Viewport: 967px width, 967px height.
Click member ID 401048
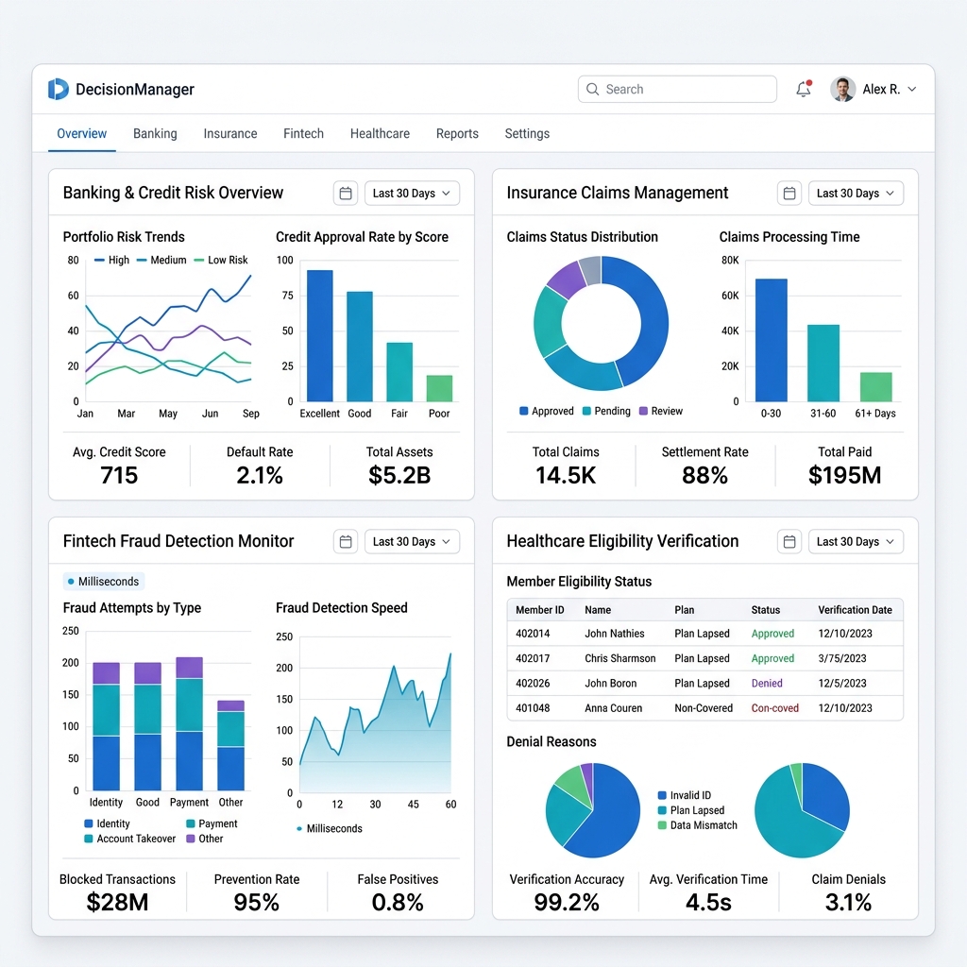pos(533,708)
